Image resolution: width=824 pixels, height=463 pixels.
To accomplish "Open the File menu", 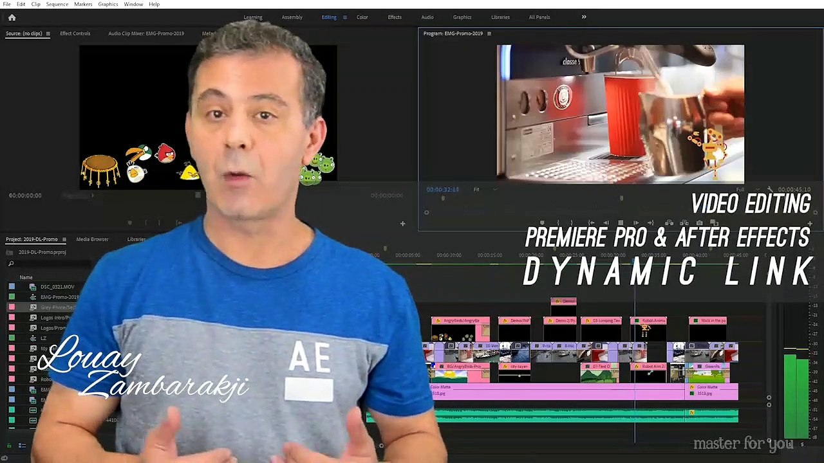I will click(6, 5).
